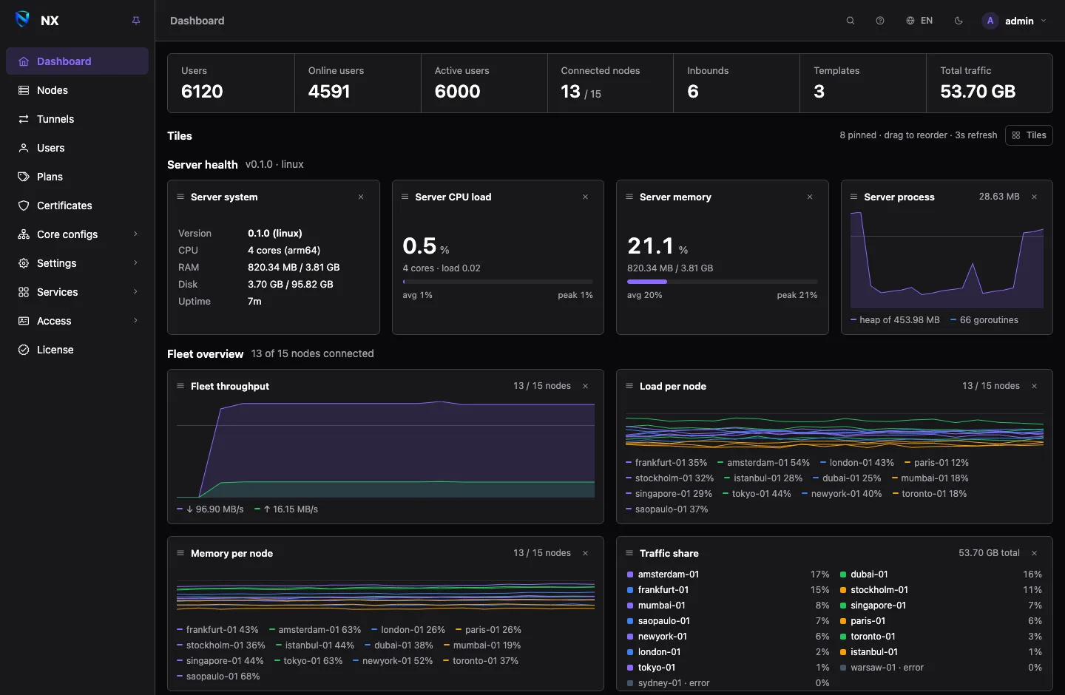Viewport: 1065px width, 695px height.
Task: Click the Total traffic 53.70 GB card
Action: point(989,83)
